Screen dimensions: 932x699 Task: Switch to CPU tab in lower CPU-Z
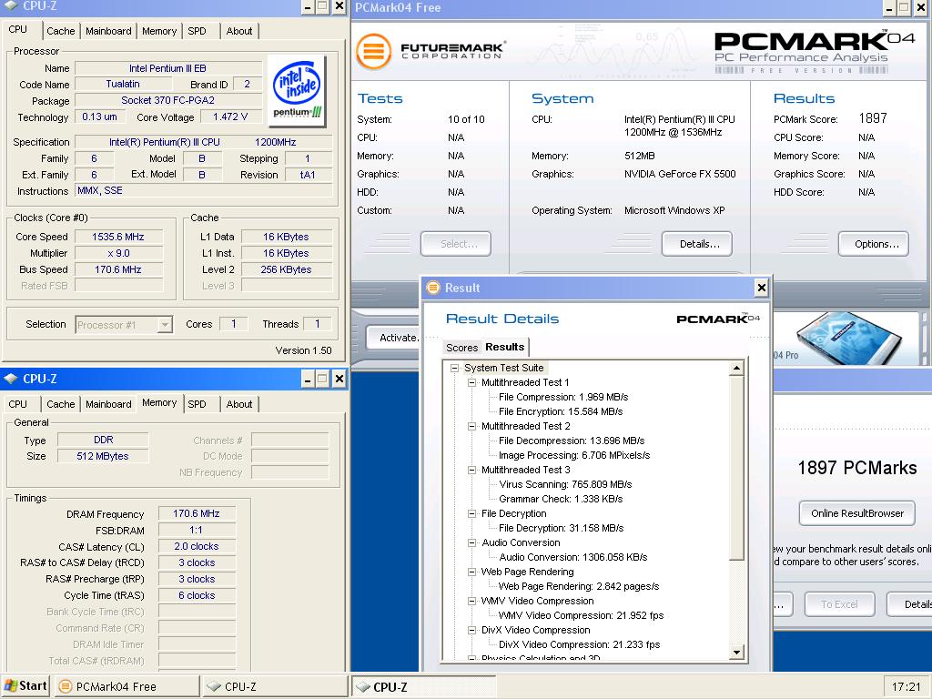[x=18, y=404]
